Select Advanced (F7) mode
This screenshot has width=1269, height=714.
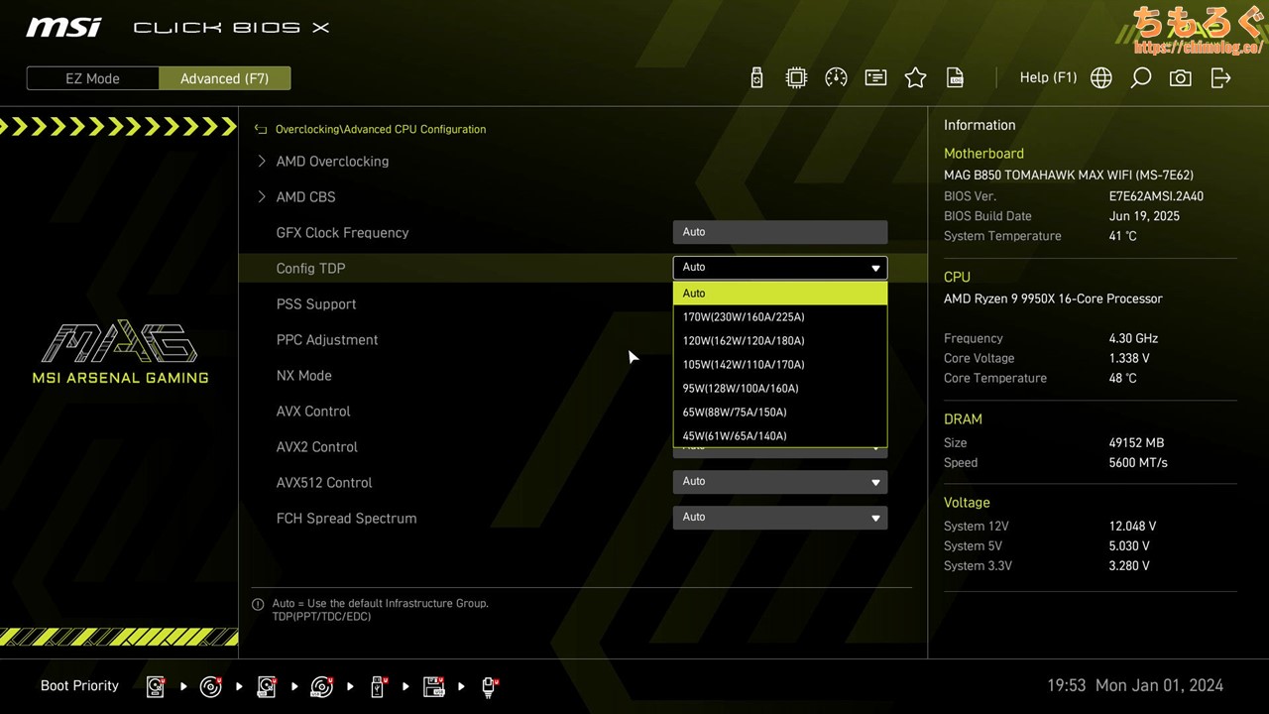(x=224, y=78)
